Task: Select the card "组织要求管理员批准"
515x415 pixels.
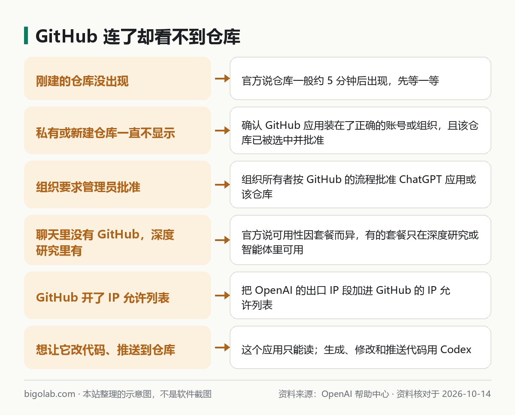Action: (118, 185)
